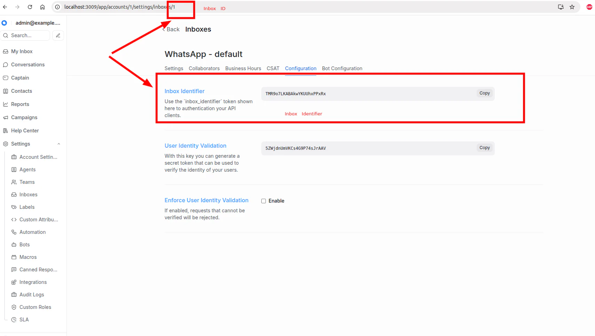The width and height of the screenshot is (595, 336).
Task: Click the Macros icon
Action: pyautogui.click(x=14, y=257)
